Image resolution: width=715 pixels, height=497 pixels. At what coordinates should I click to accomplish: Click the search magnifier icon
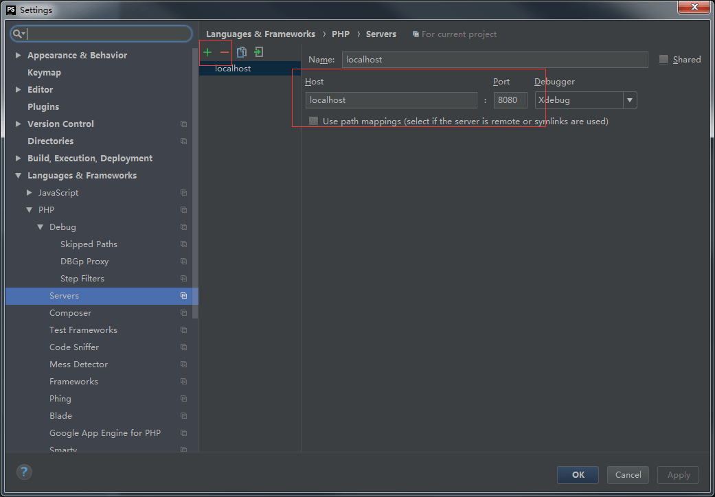tap(19, 34)
